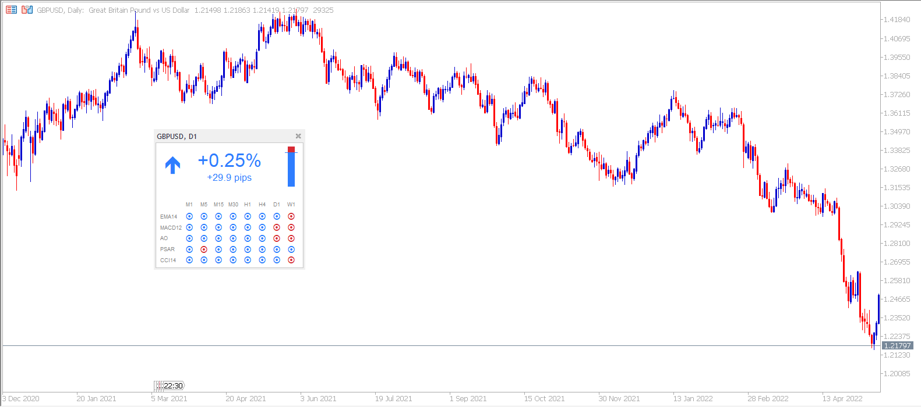Click the MACD12 indicator row label
The width and height of the screenshot is (921, 407).
(171, 227)
